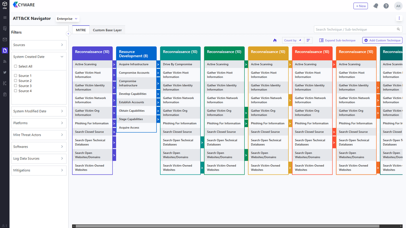
Task: Toggle the flame heatmap icon
Action: [x=275, y=40]
